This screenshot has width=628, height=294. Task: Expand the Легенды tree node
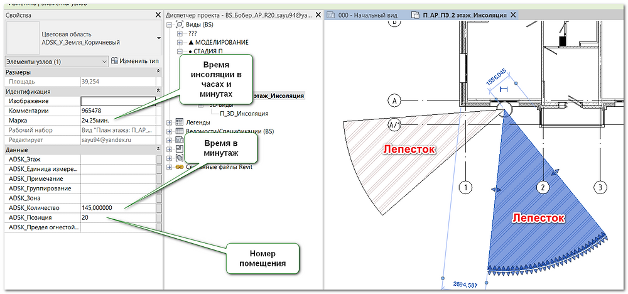pyautogui.click(x=168, y=122)
